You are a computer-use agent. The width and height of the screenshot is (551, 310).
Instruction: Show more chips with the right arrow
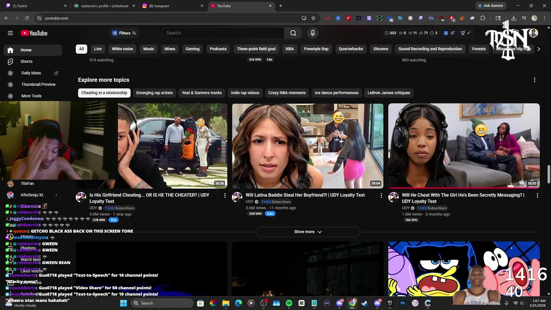pos(539,49)
